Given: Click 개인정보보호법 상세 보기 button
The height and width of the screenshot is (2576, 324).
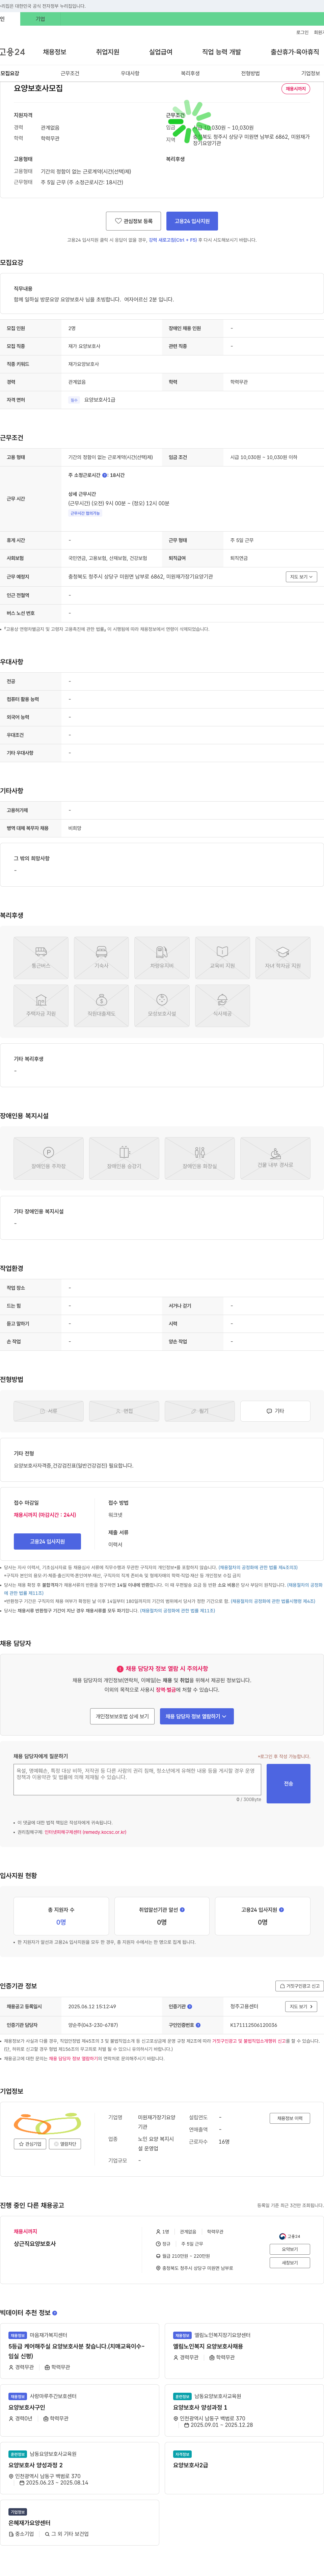Looking at the screenshot, I should tap(122, 1716).
